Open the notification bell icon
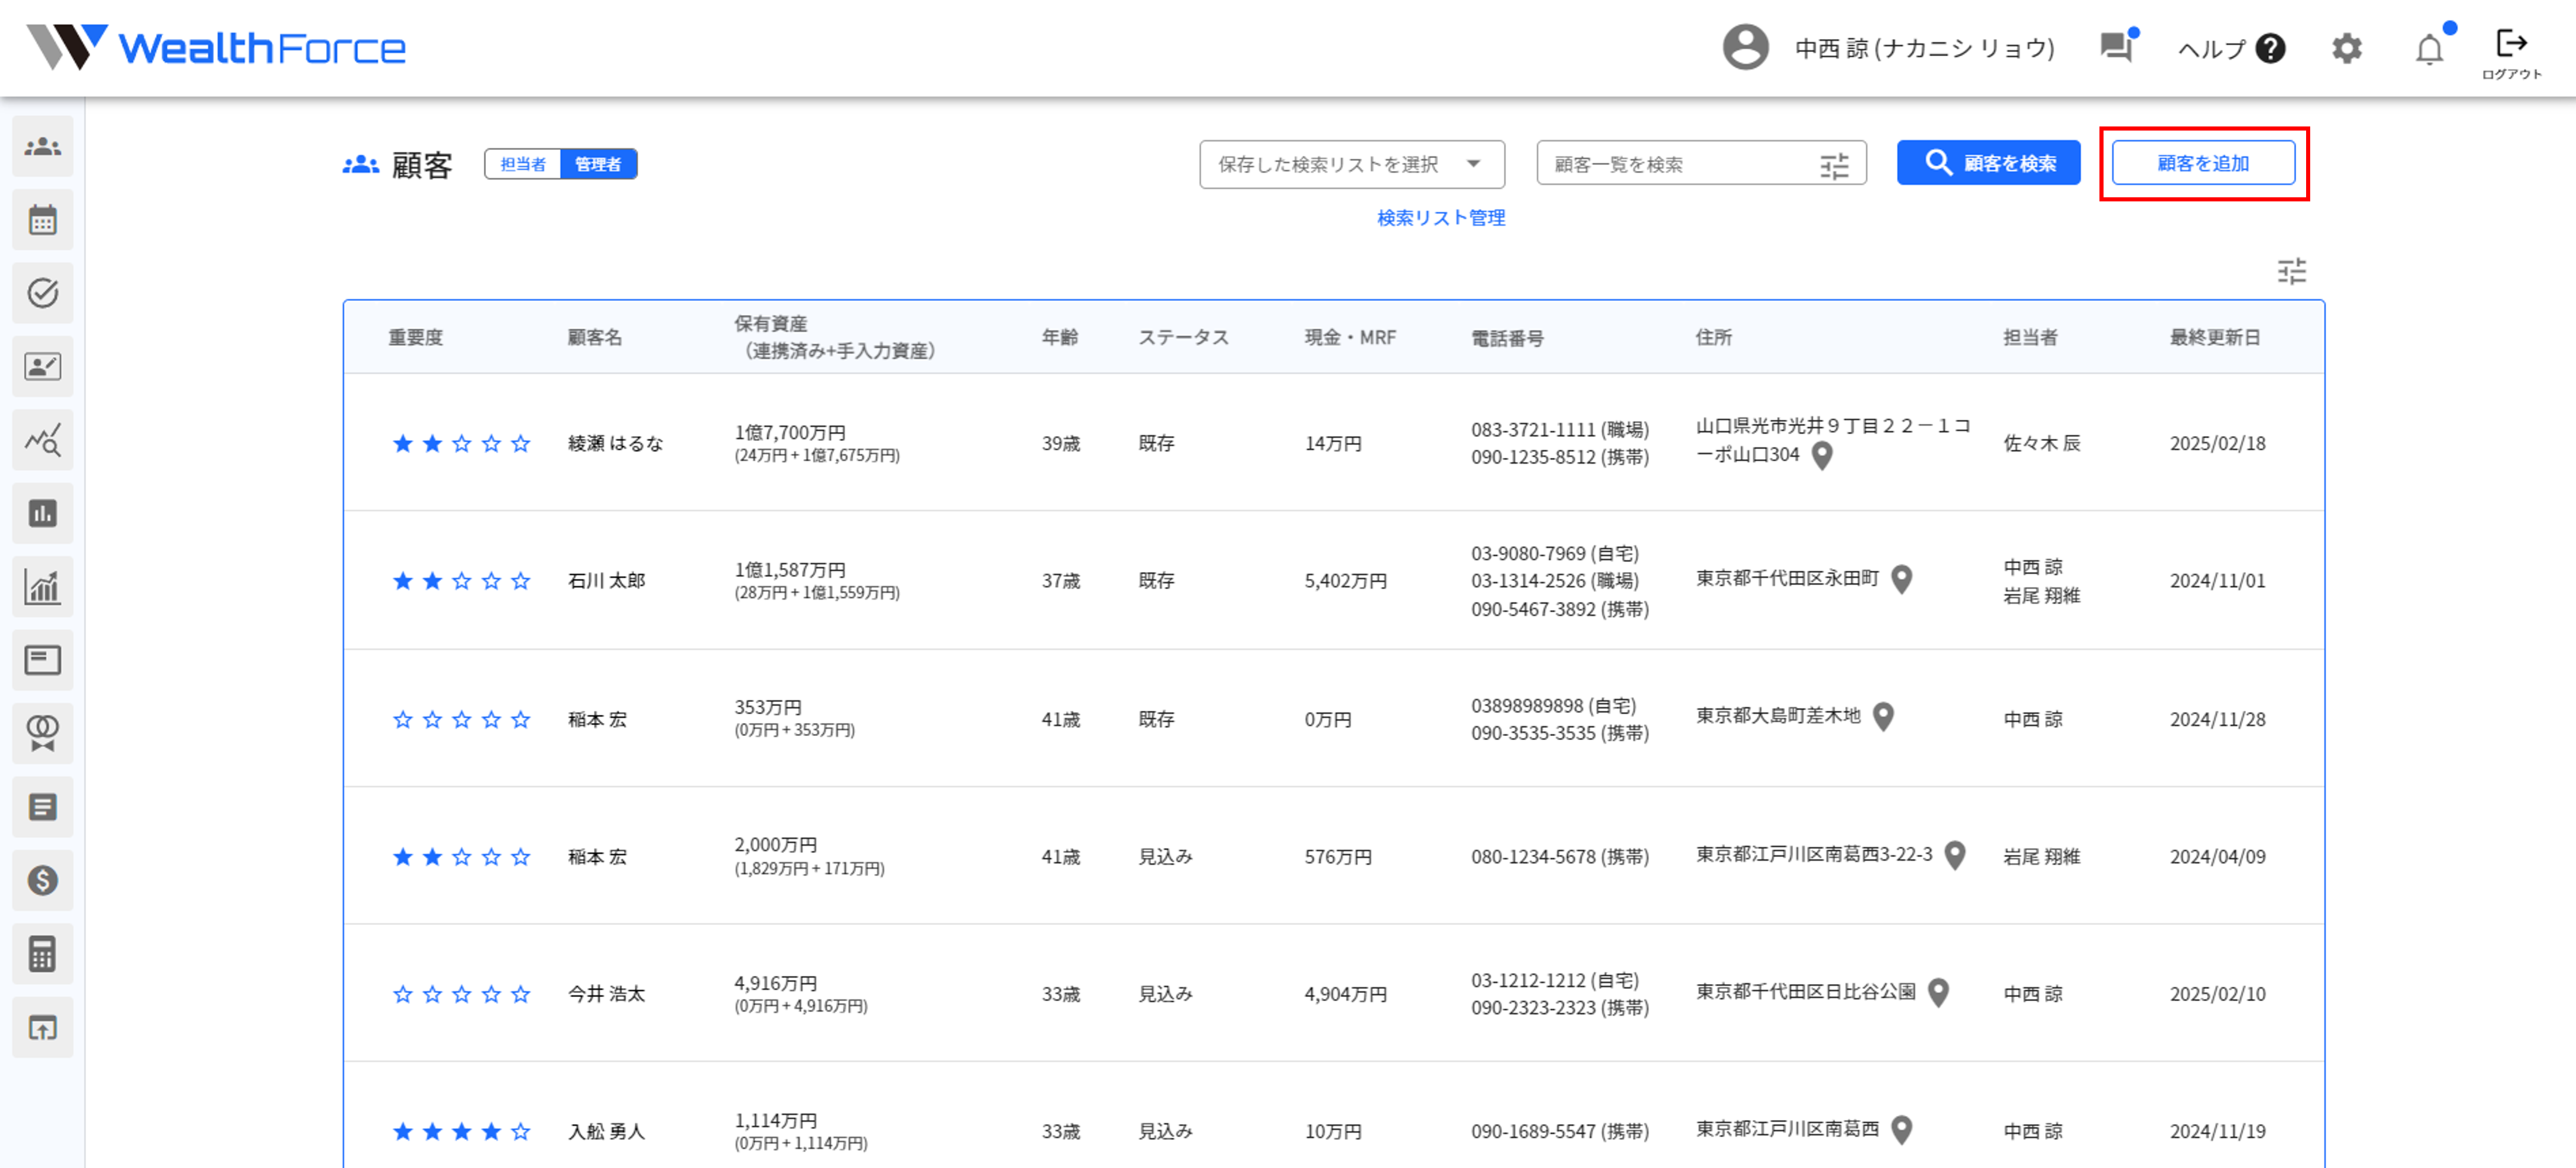 tap(2429, 49)
